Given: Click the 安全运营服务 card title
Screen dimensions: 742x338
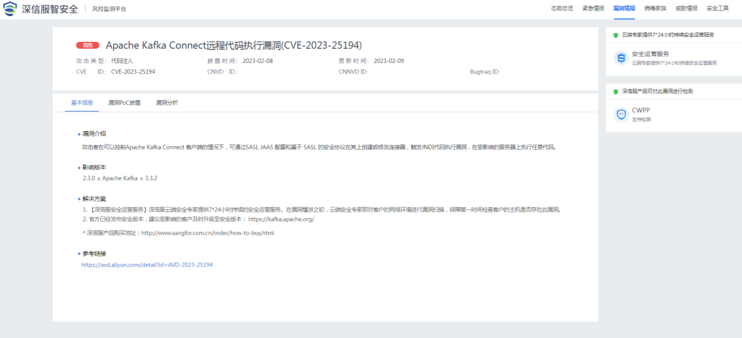Looking at the screenshot, I should (651, 54).
